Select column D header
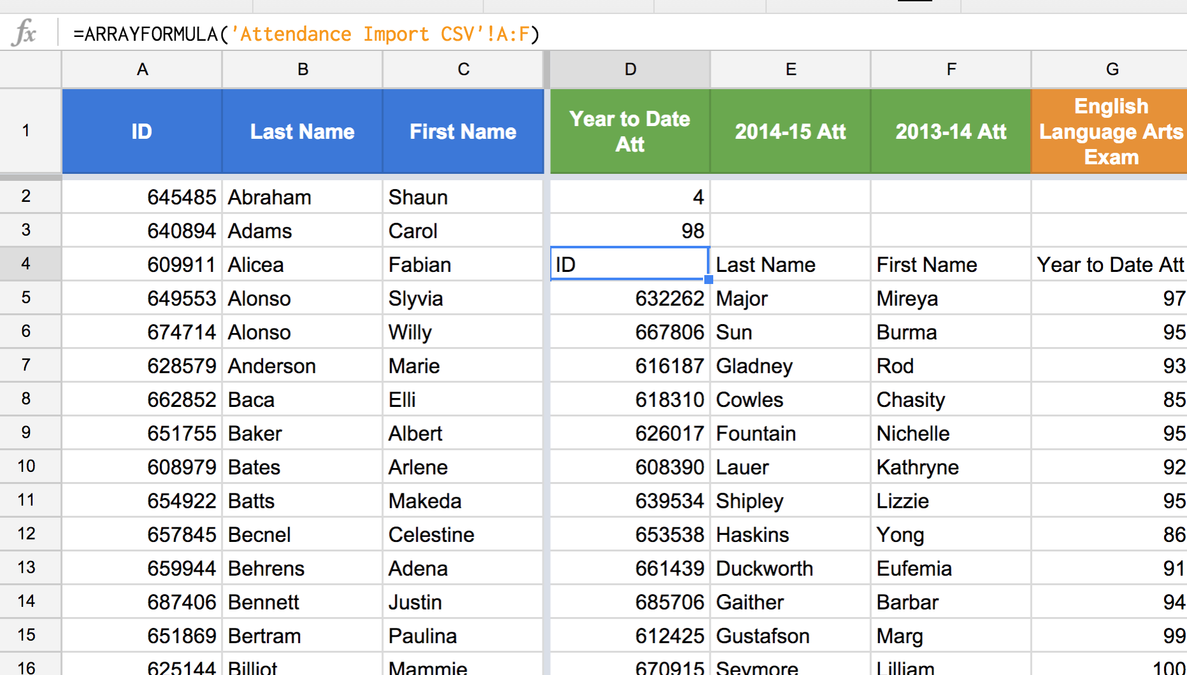This screenshot has height=675, width=1187. point(630,69)
